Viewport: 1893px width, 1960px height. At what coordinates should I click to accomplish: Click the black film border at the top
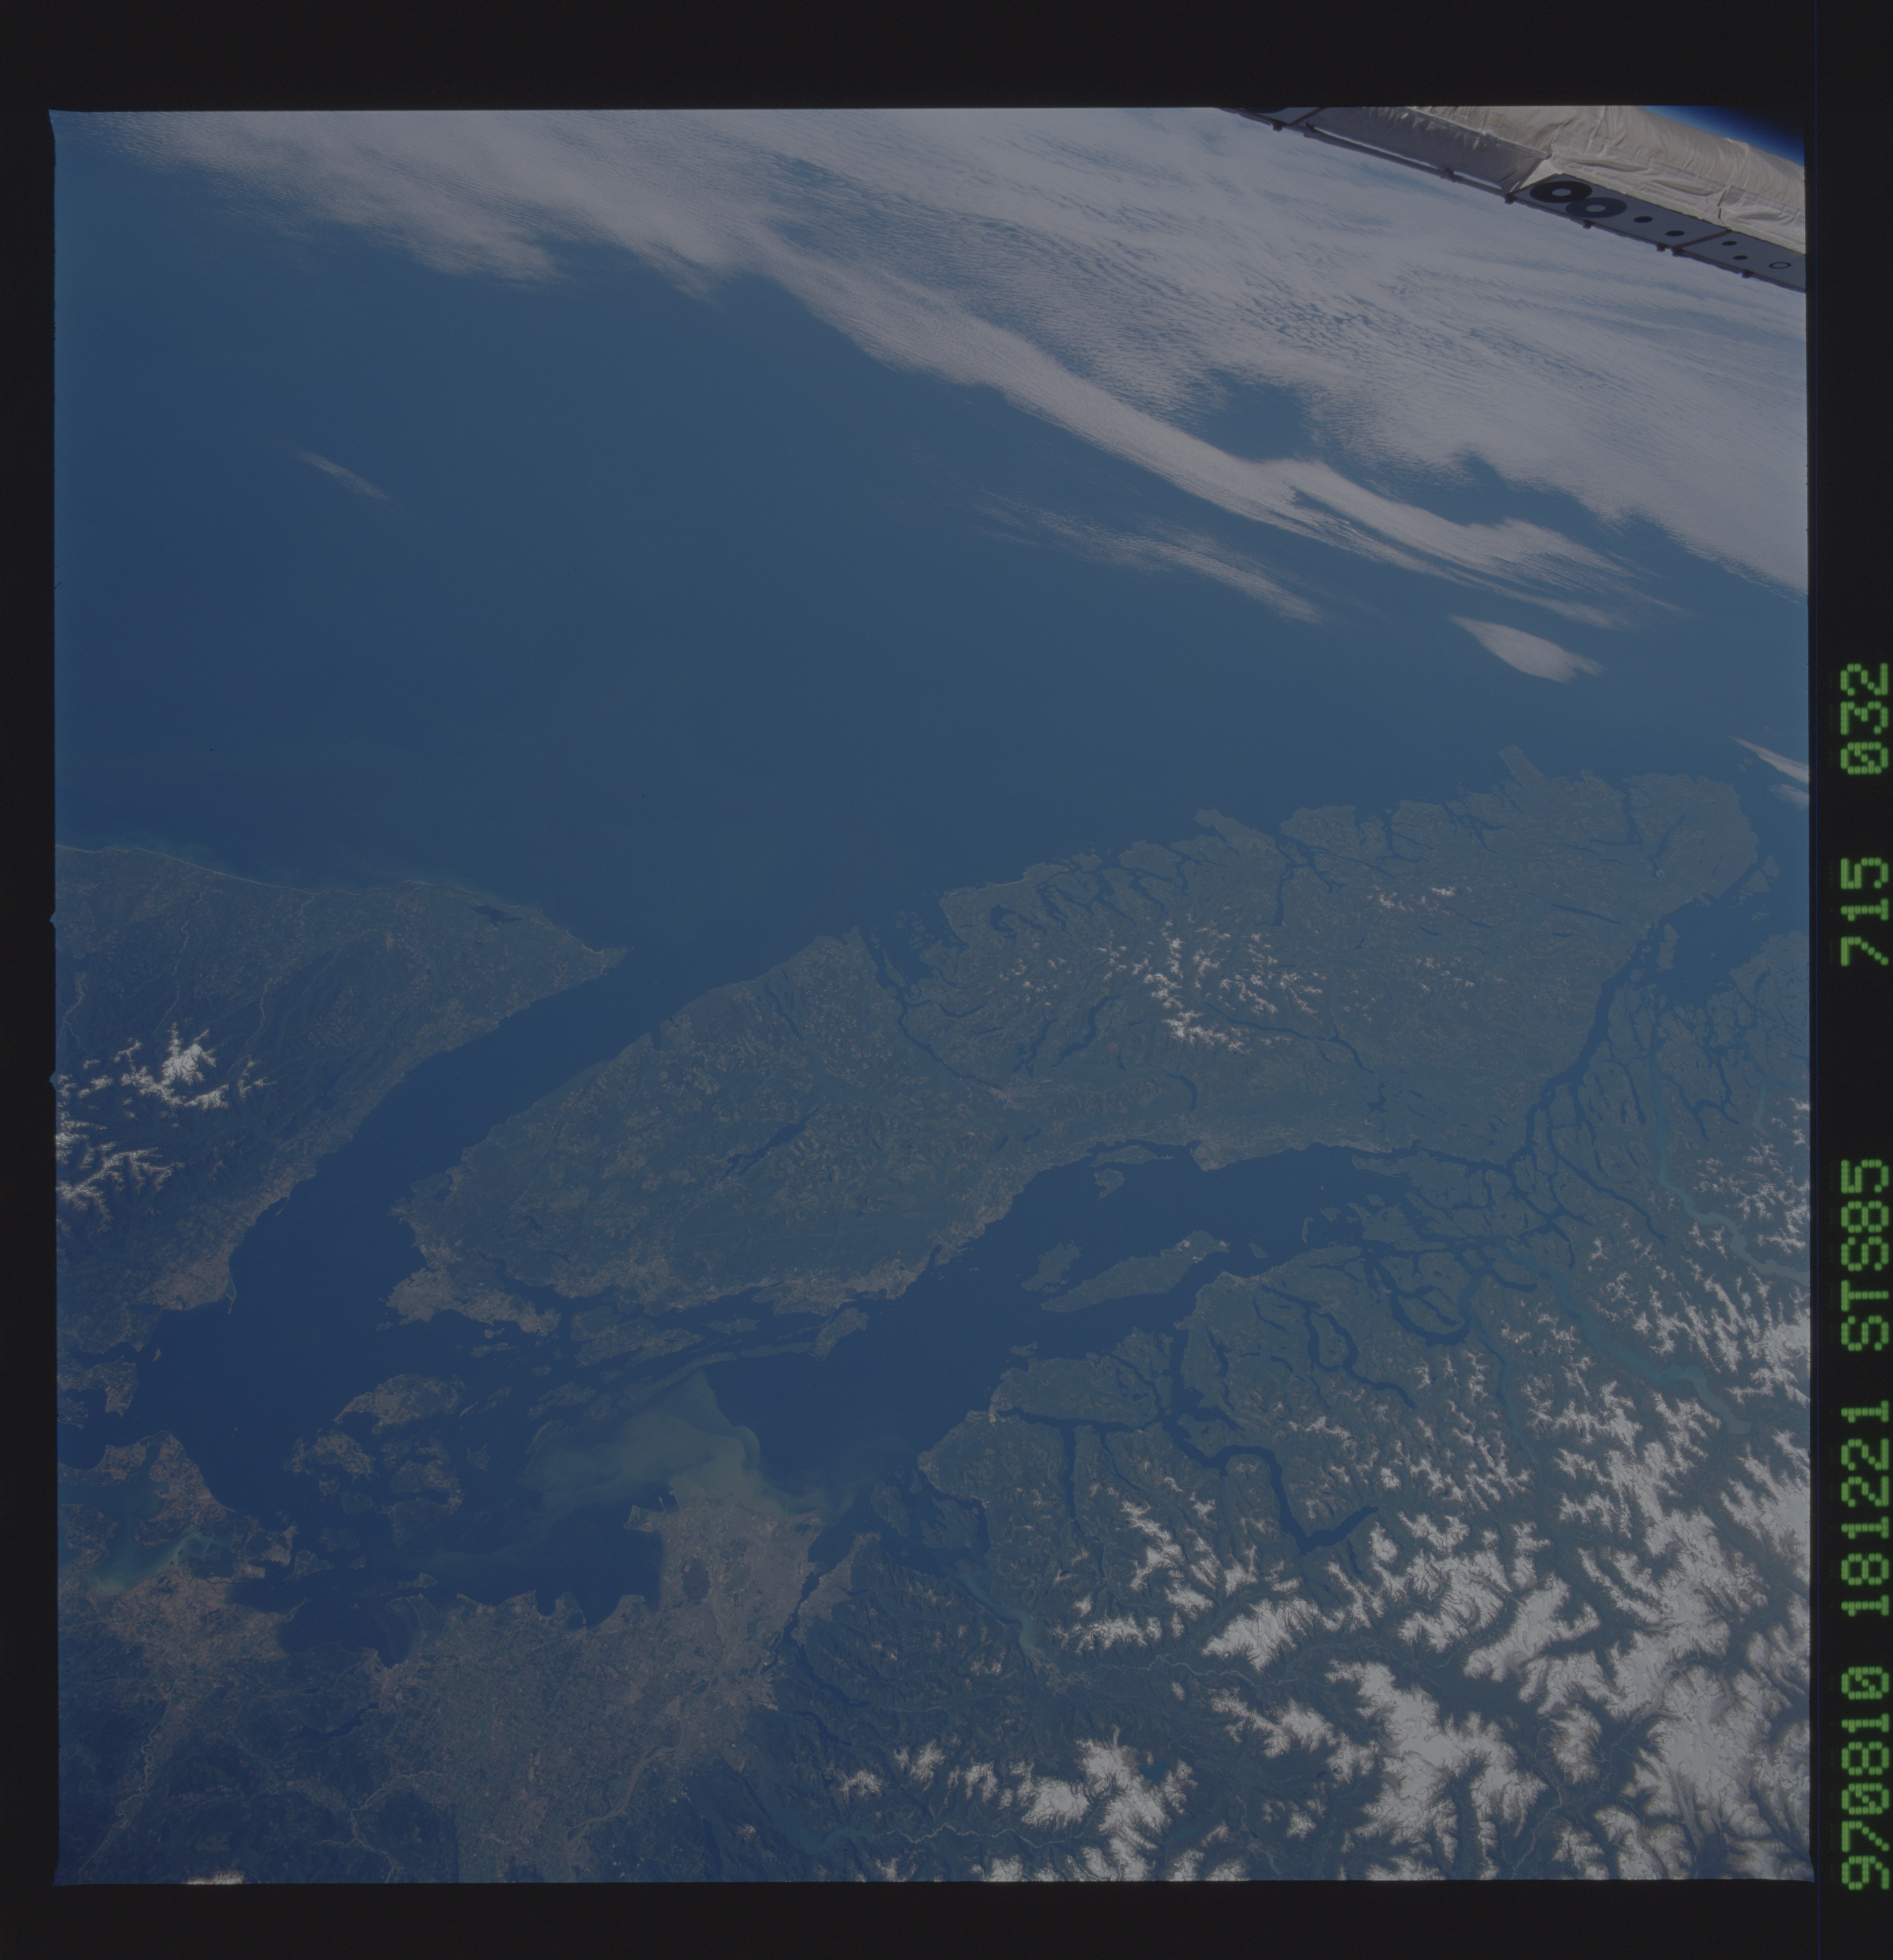pos(900,50)
